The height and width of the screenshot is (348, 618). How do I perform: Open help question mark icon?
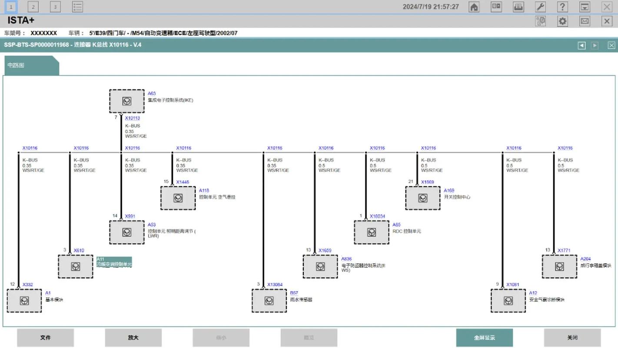[562, 7]
